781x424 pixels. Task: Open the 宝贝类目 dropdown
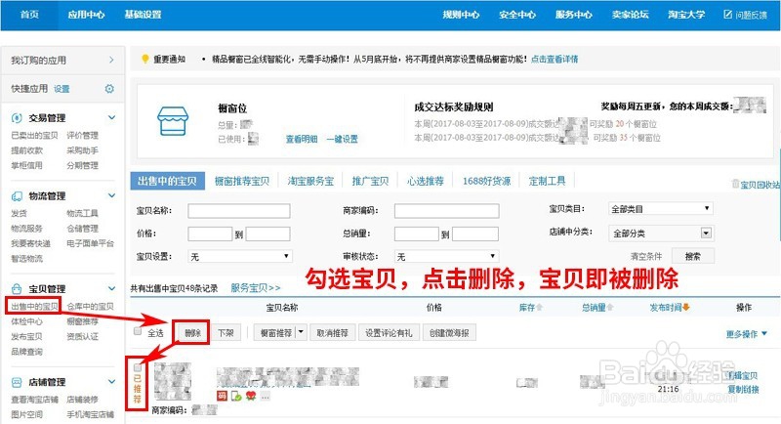click(661, 209)
